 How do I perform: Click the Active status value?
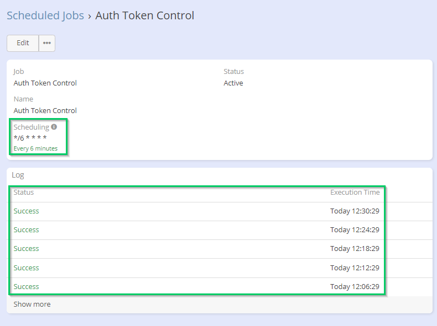coord(233,83)
